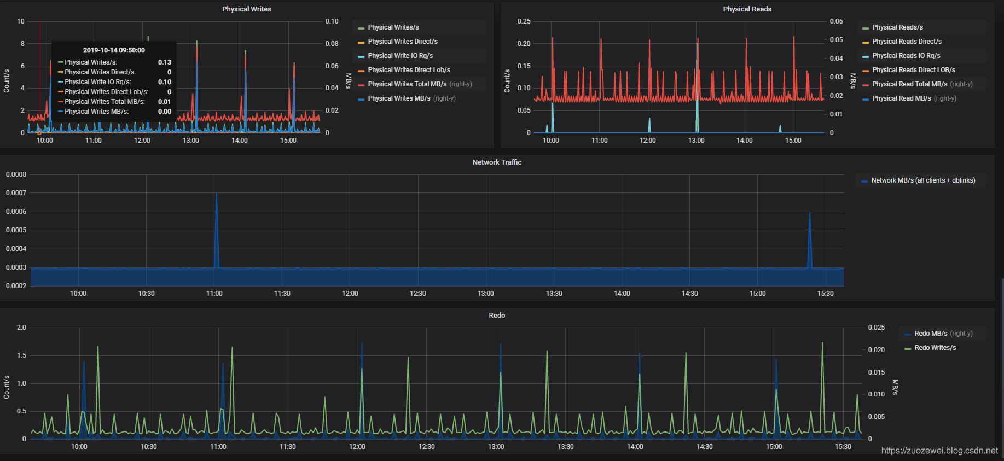Open color picker for Physical Writes Total MB/s swatch
Screen dimensions: 1004x461
click(361, 85)
